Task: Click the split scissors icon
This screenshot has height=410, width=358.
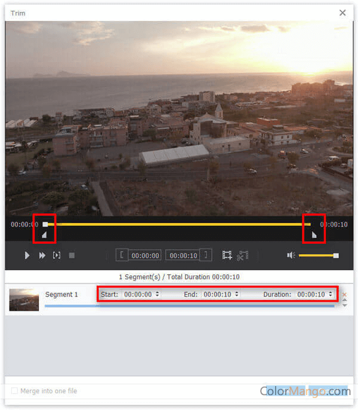Action: click(x=242, y=255)
